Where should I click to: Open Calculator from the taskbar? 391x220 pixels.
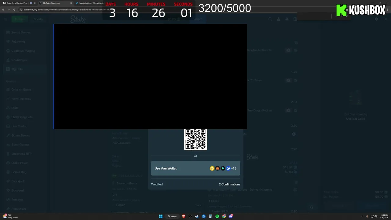[210, 216]
